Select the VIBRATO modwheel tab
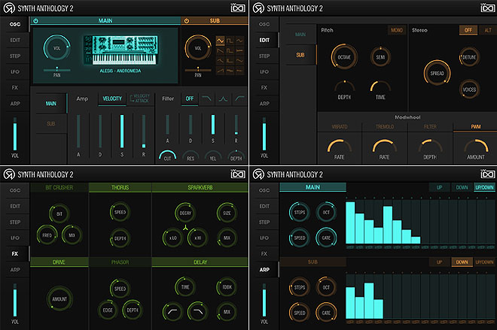497x330 pixels. click(339, 127)
